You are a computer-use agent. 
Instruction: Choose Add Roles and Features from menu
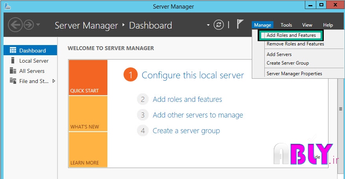(x=291, y=35)
